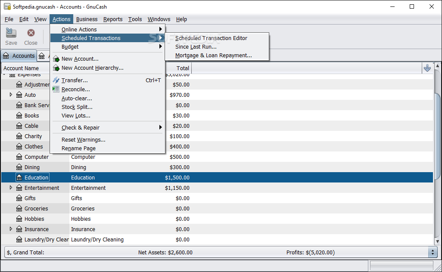Click the Close toolbar icon

tap(31, 33)
